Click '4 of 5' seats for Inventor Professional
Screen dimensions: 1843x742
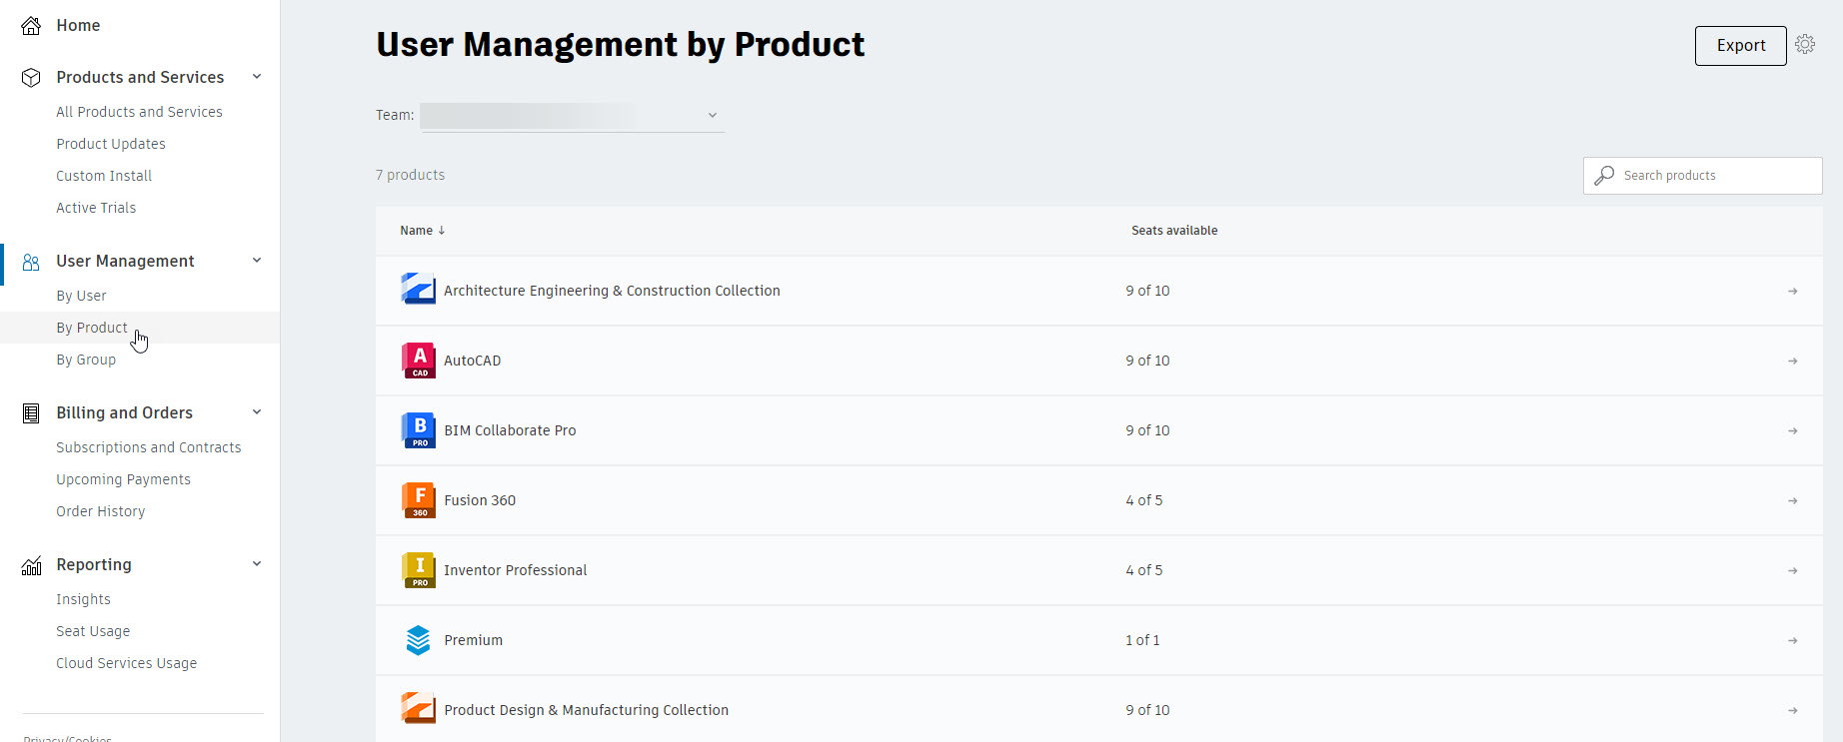coord(1144,570)
